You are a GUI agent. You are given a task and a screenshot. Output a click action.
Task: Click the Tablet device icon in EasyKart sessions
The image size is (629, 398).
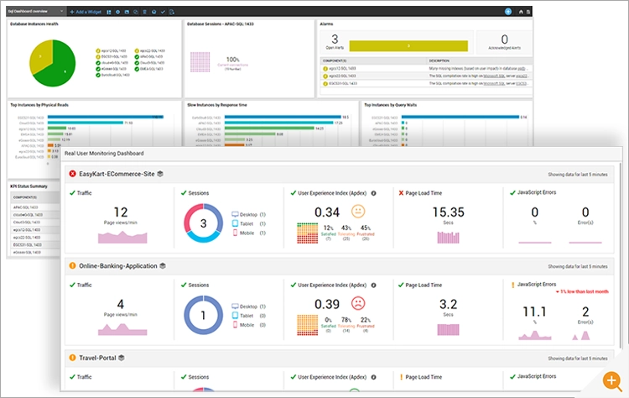235,223
